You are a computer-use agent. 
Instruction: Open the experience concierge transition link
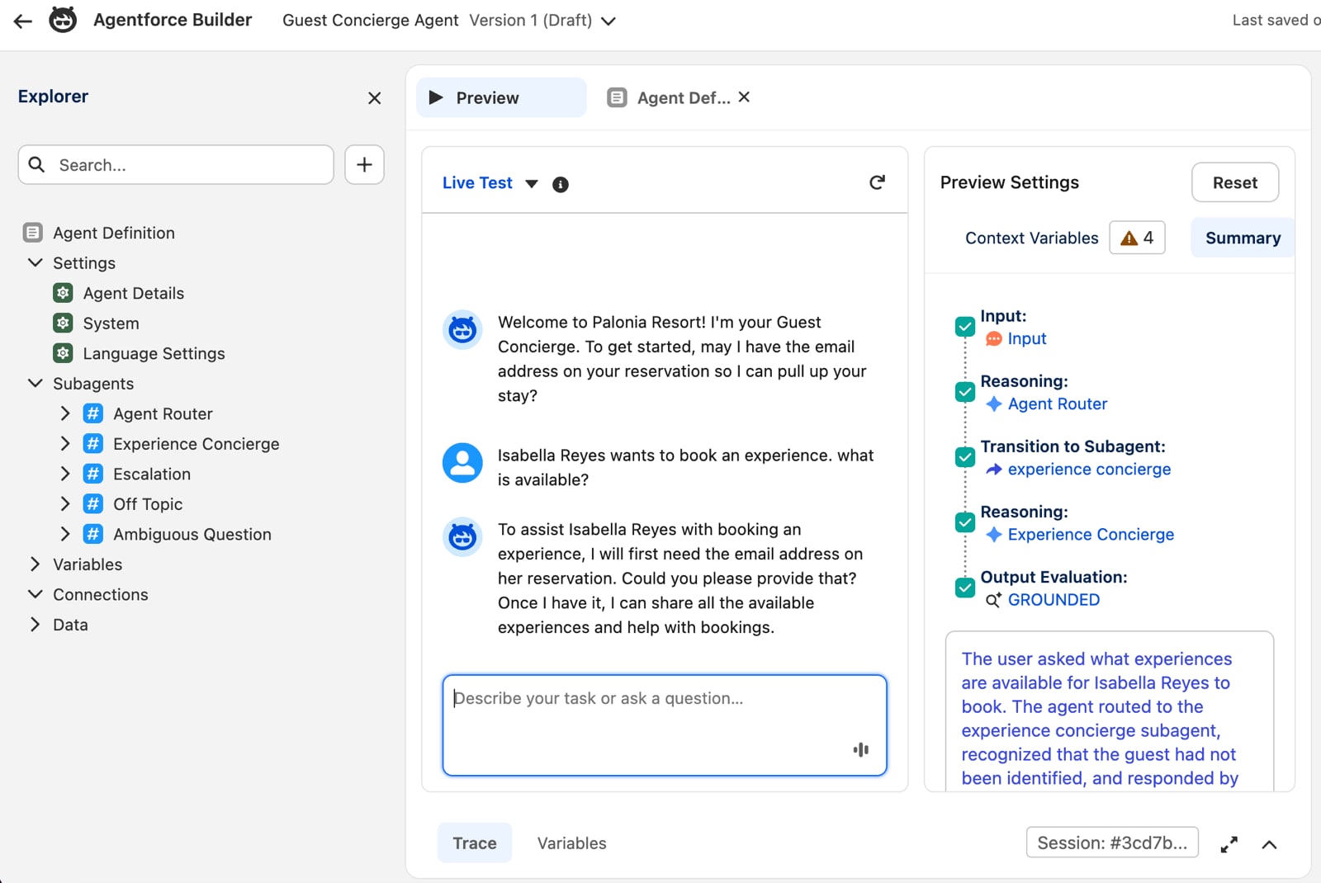[x=1089, y=469]
